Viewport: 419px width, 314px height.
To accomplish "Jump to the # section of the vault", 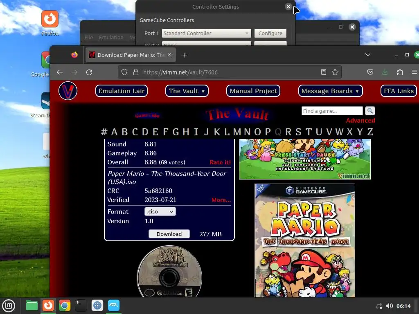I will (x=104, y=132).
